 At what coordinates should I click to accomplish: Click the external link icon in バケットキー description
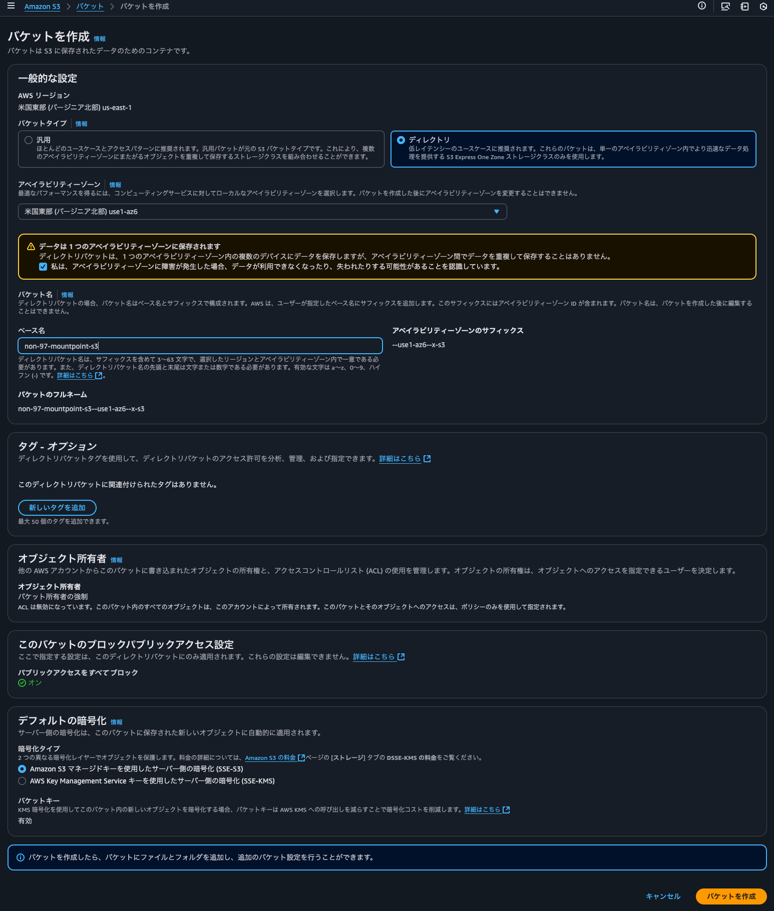point(506,810)
